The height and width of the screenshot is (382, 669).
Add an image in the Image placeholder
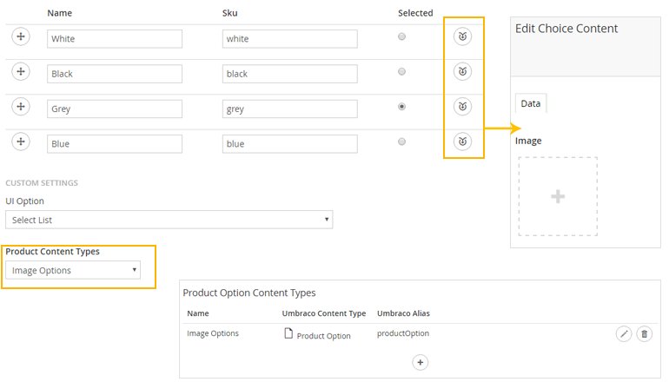click(558, 196)
